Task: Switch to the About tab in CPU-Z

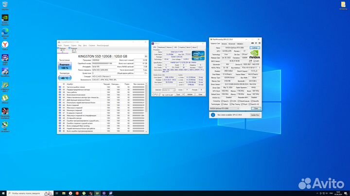Action: 194,47
